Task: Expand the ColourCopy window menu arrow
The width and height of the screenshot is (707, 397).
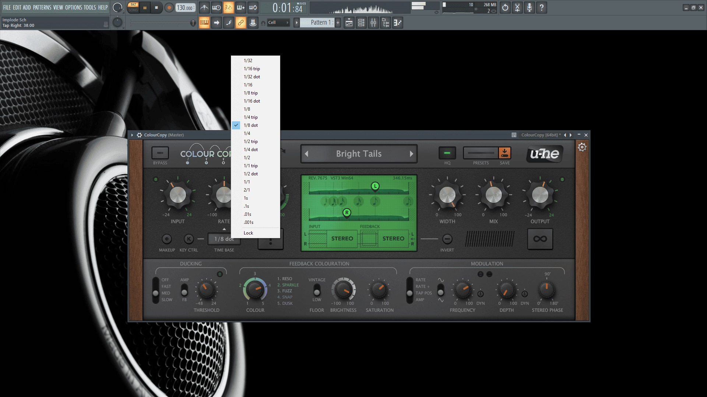Action: (132, 135)
